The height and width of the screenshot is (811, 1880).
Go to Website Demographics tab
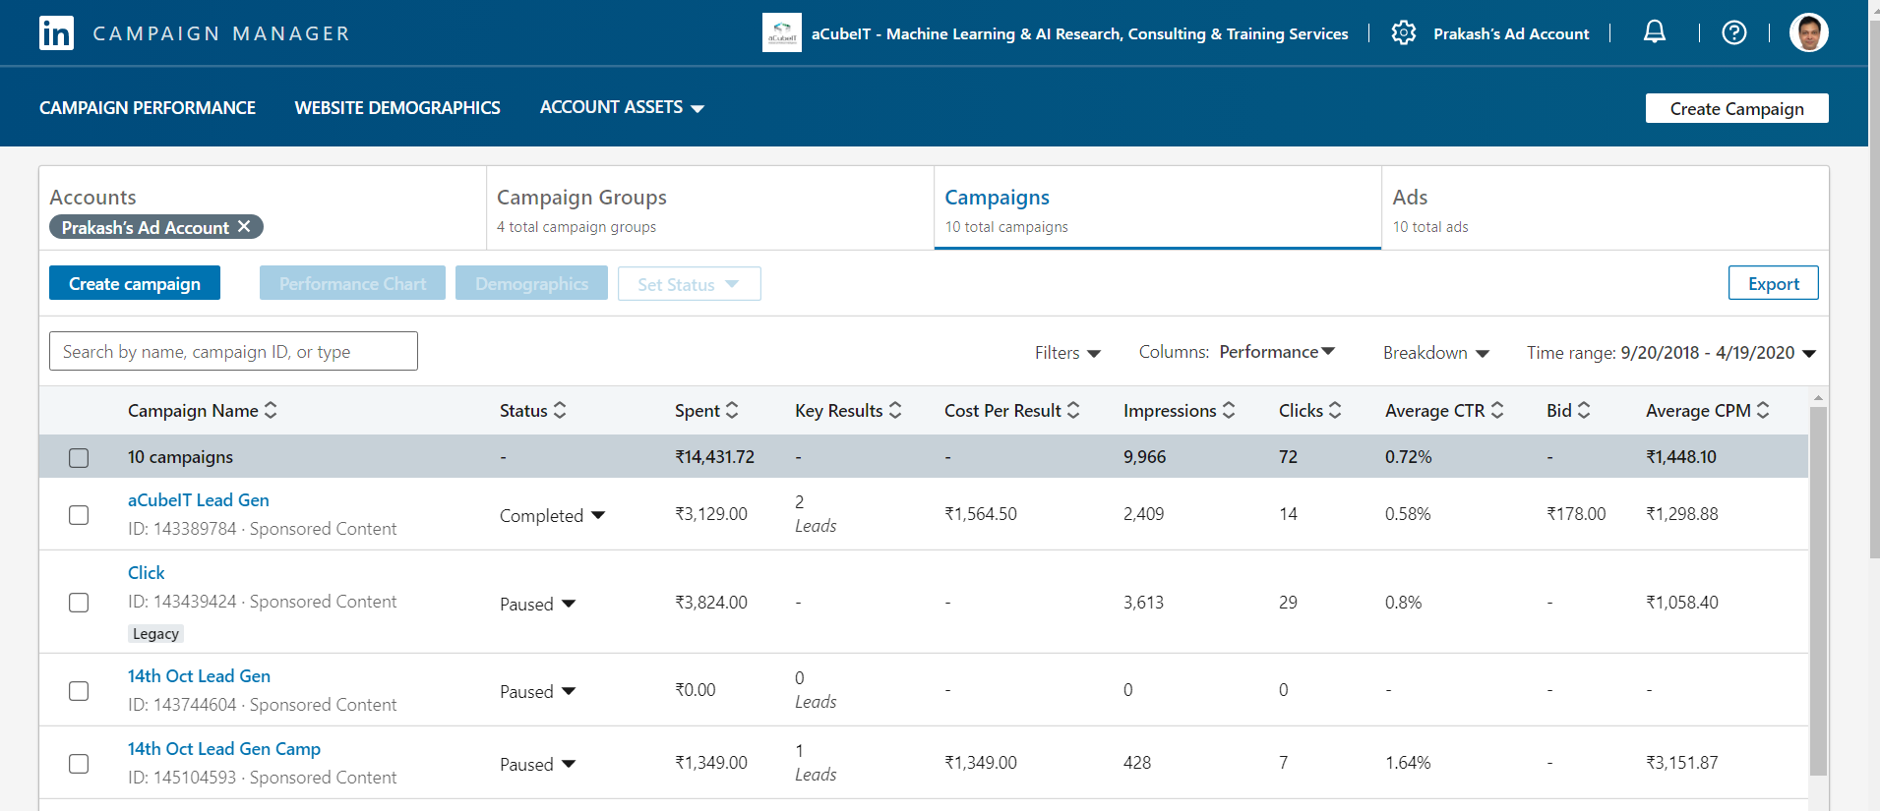tap(397, 107)
